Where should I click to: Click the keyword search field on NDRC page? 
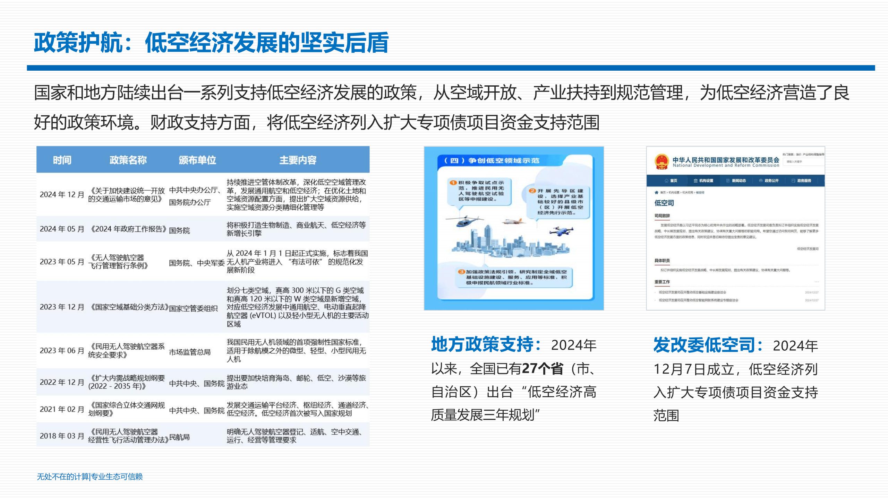click(x=802, y=161)
